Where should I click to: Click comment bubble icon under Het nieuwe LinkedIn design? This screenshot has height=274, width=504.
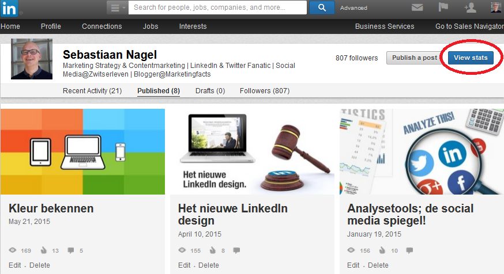coord(236,250)
